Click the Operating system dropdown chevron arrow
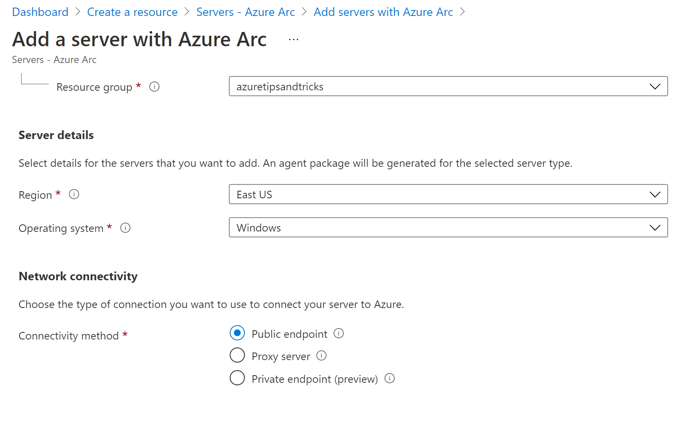This screenshot has width=698, height=421. coord(655,228)
